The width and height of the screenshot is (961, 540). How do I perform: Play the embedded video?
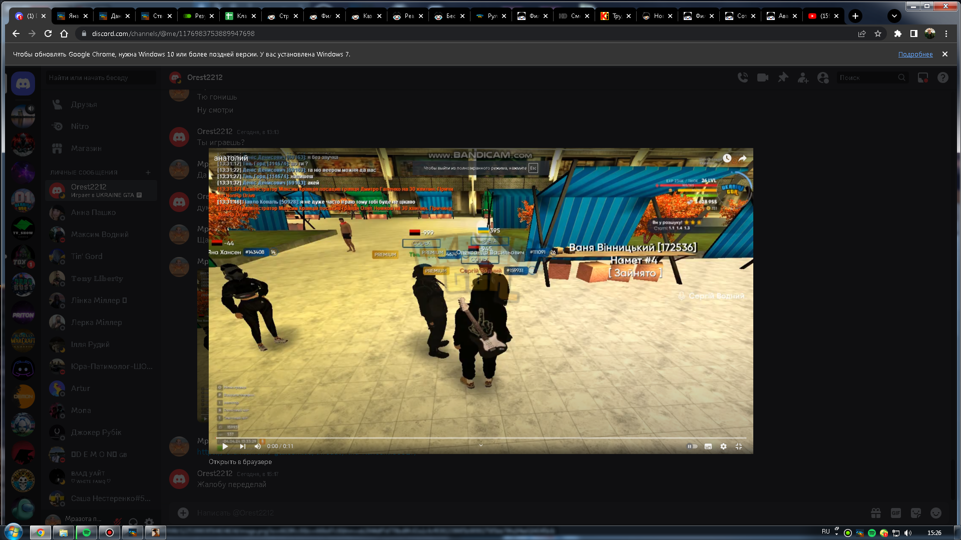(x=225, y=446)
